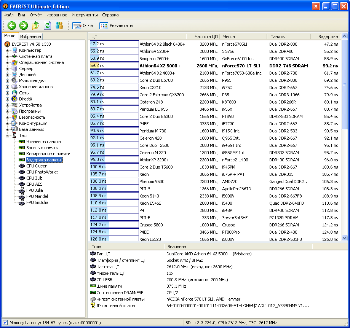Image resolution: width=350 pixels, height=328 pixels.
Task: Expand the Компьютер tree node
Action: point(7,50)
